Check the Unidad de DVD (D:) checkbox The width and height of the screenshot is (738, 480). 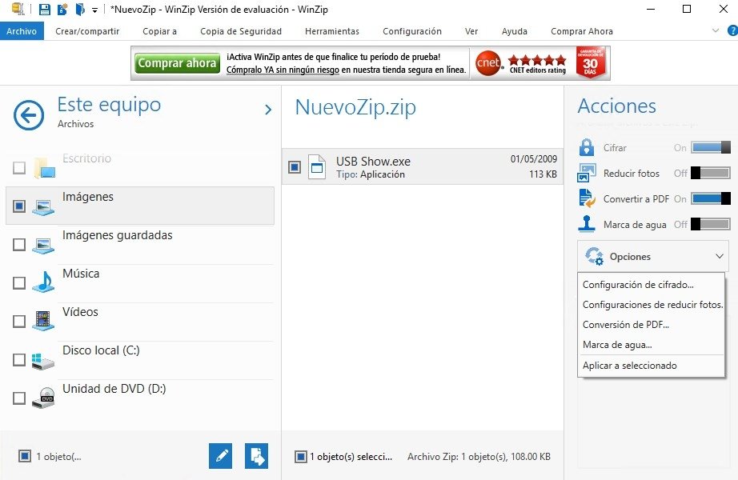[x=19, y=398]
